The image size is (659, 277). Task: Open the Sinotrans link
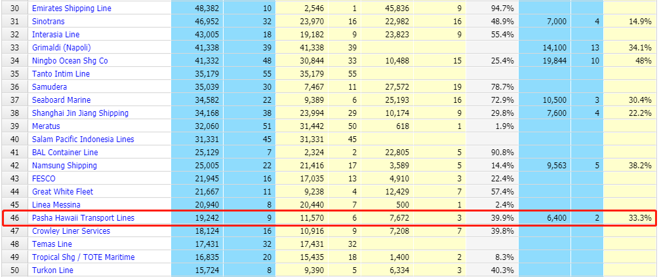point(49,21)
